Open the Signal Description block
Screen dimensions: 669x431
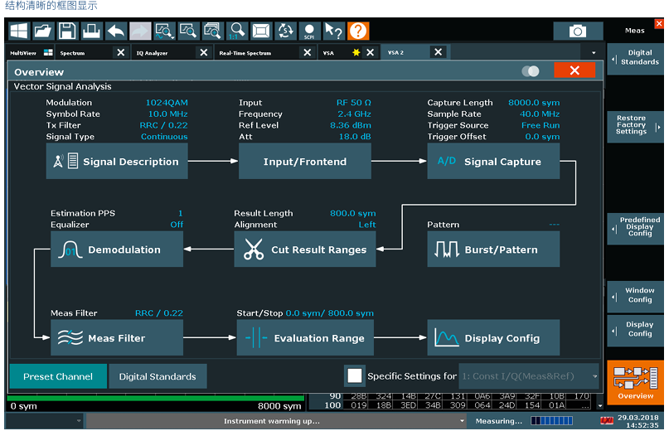117,162
